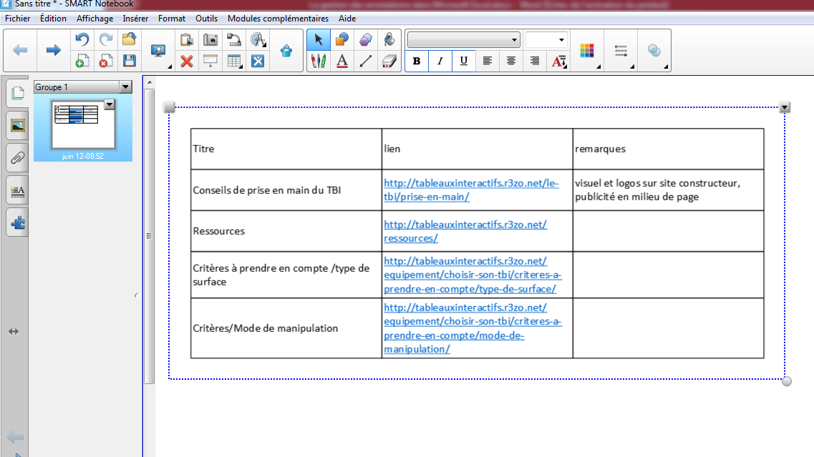Open the Format menu
This screenshot has width=814, height=457.
[172, 19]
